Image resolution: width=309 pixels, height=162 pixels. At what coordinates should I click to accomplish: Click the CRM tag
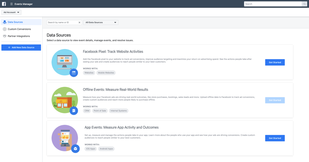87,111
